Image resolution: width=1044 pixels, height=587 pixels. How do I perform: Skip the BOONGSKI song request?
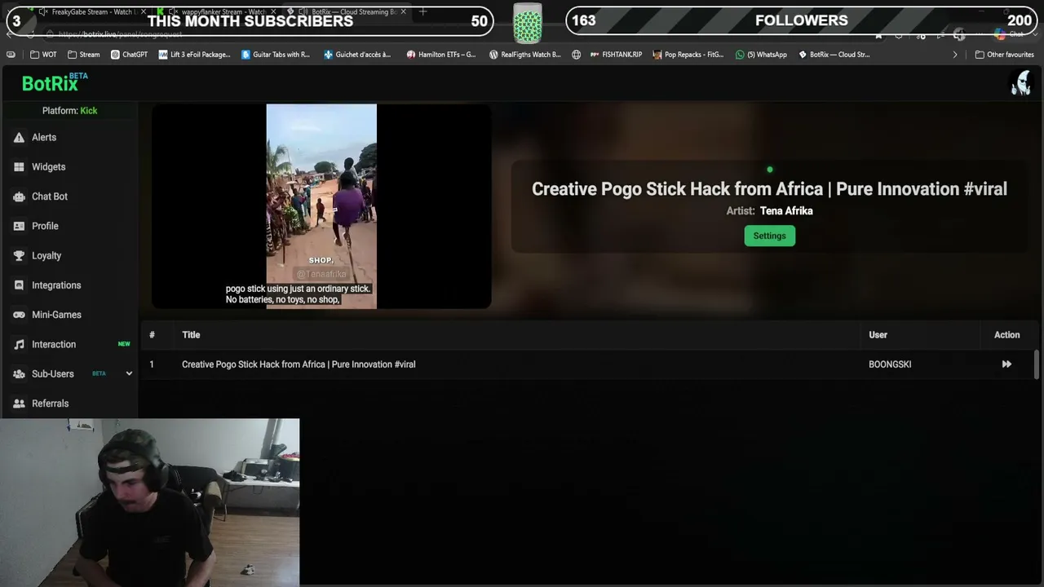[x=1006, y=364]
